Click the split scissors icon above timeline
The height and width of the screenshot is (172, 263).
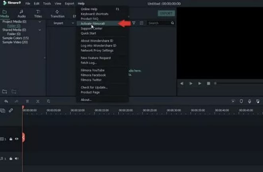pos(38,101)
